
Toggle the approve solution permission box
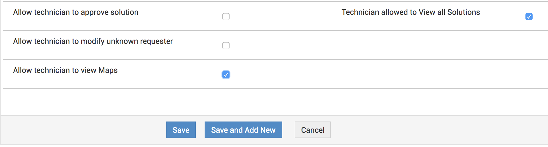pos(226,17)
